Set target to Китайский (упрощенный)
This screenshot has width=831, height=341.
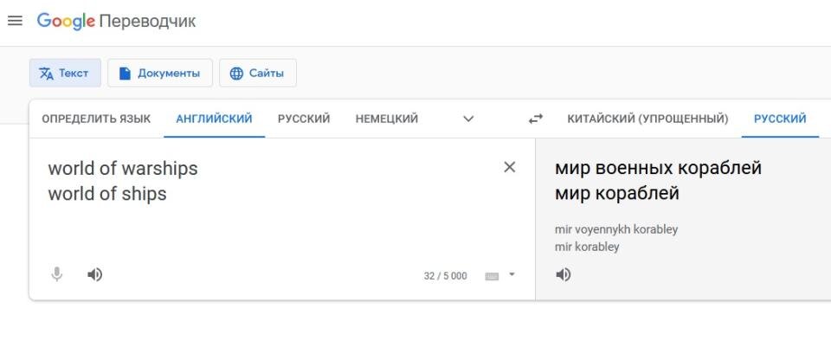click(647, 119)
